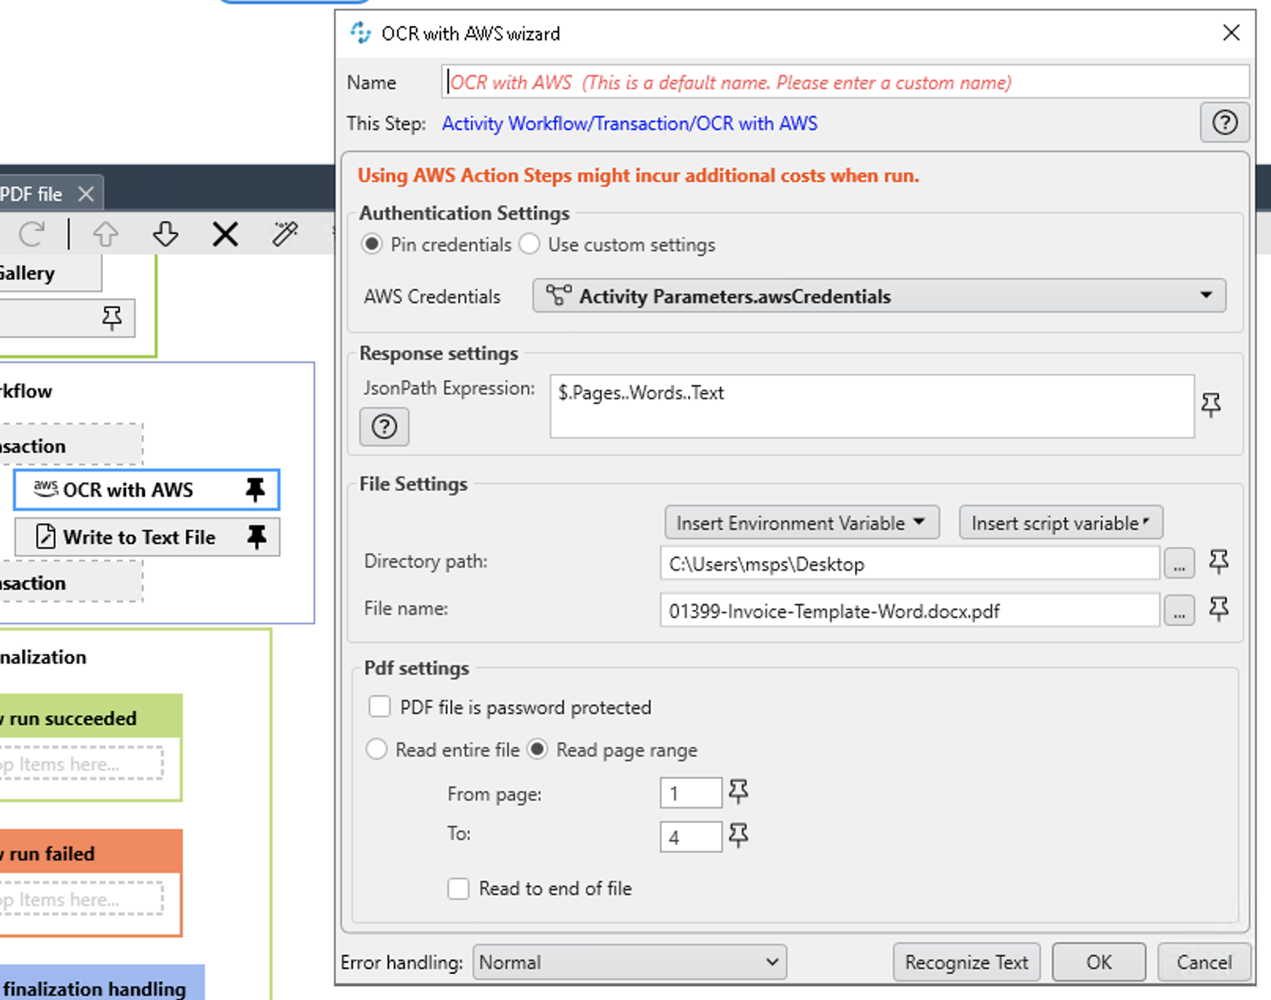Select the magic wand icon in the toolbar
The image size is (1271, 1000).
285,234
